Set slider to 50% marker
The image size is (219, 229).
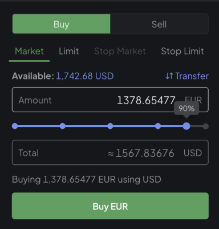point(110,126)
